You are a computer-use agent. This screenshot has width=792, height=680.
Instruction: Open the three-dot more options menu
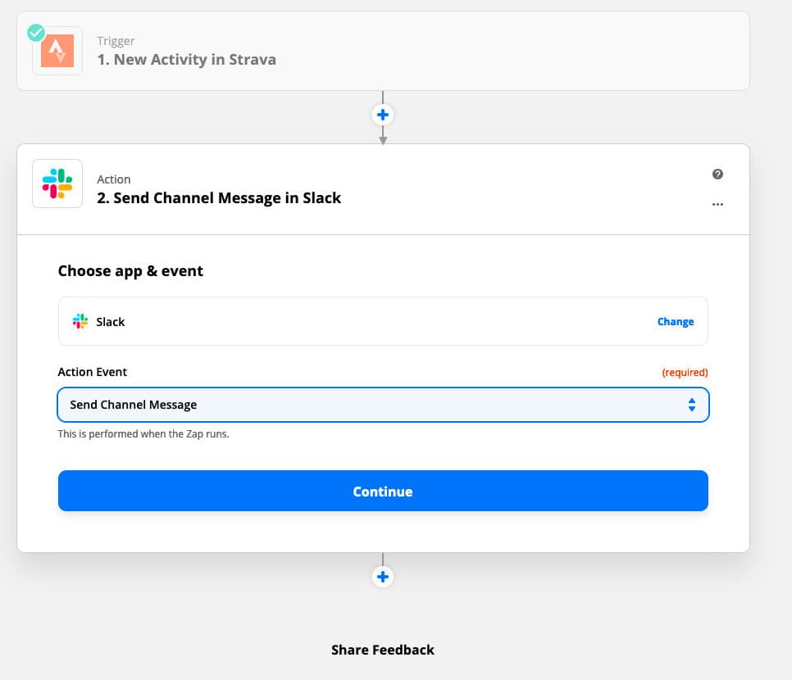[x=717, y=205]
